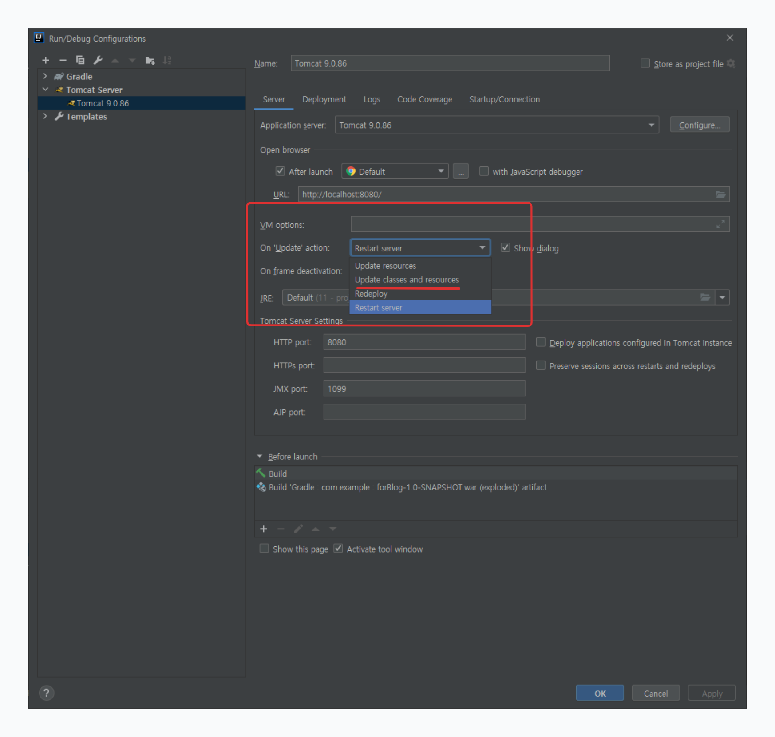Browse JRE folder icon
The image size is (775, 737).
[x=705, y=297]
